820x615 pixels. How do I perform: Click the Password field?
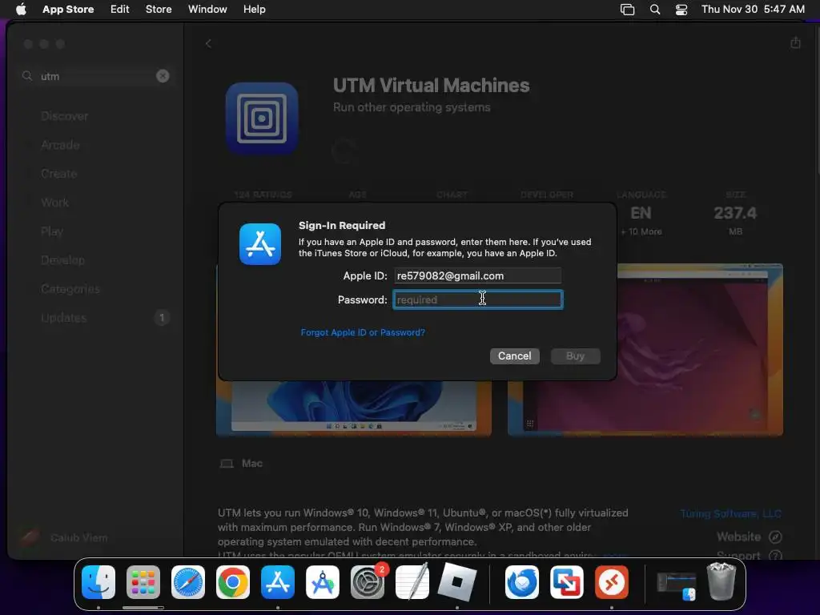pyautogui.click(x=477, y=299)
